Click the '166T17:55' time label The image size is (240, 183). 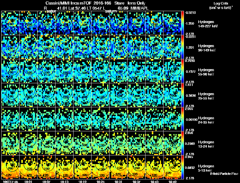[x=10, y=182]
